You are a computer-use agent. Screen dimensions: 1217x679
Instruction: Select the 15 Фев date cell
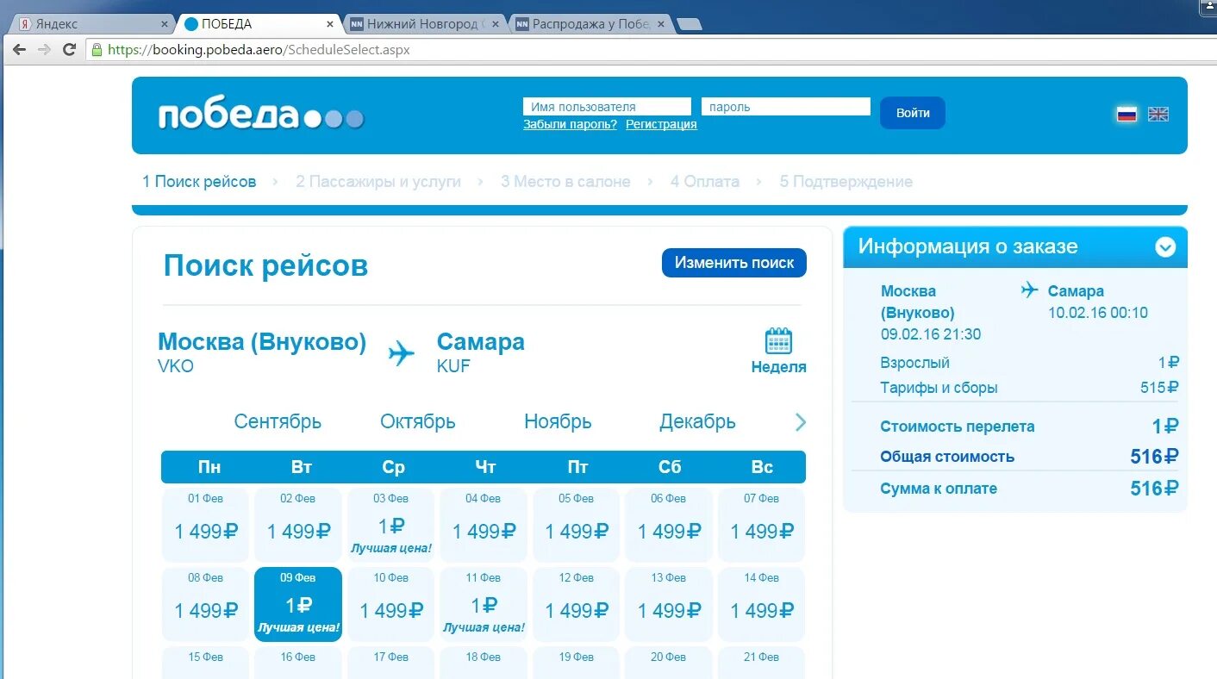click(x=206, y=663)
